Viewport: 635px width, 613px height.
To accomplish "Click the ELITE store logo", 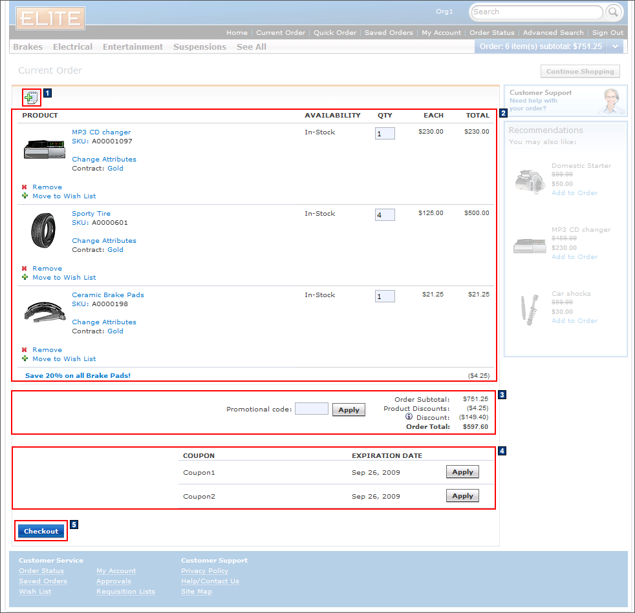I will (x=50, y=19).
